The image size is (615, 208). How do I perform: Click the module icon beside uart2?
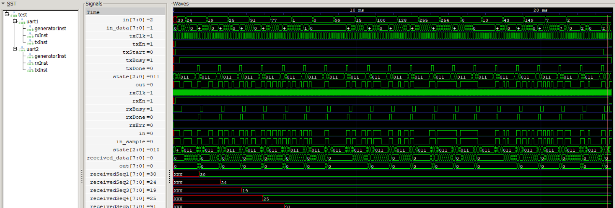click(22, 49)
